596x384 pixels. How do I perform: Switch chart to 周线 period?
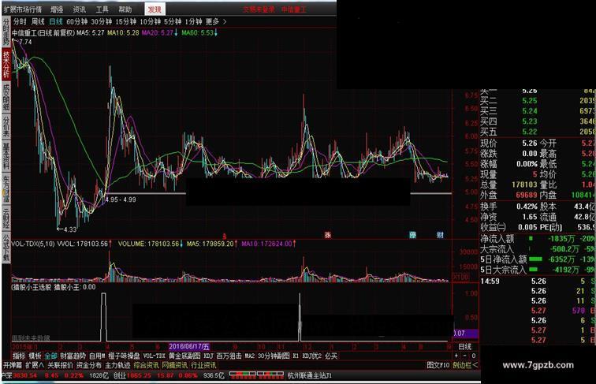pyautogui.click(x=38, y=21)
